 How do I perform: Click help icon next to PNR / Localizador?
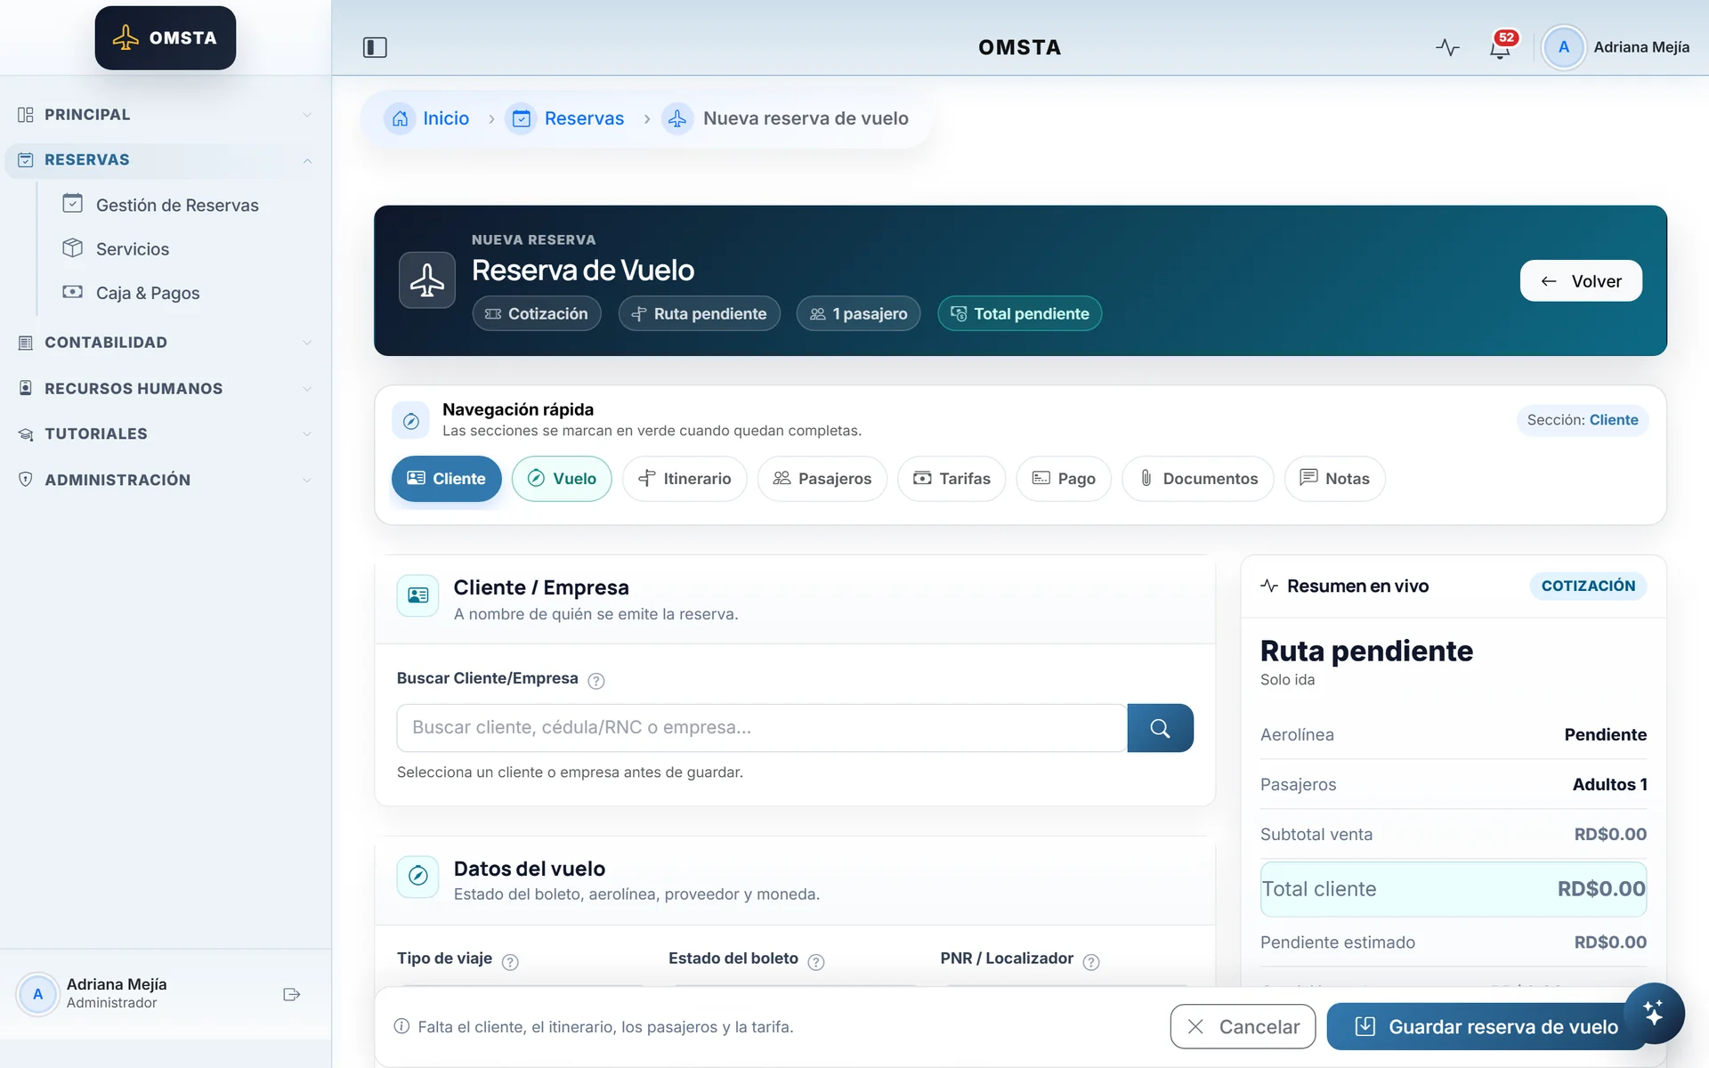[1090, 962]
